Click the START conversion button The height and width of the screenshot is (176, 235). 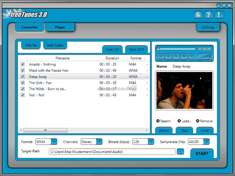202,153
